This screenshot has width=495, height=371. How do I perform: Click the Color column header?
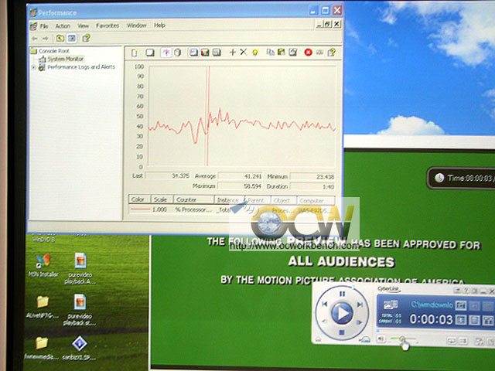coord(139,199)
